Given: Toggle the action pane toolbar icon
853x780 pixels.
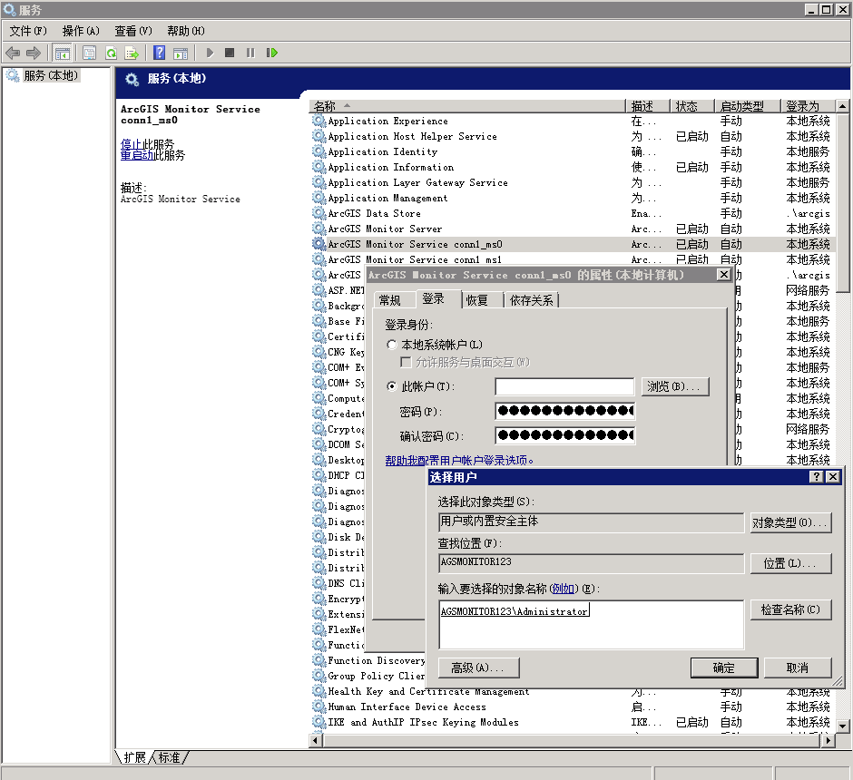Looking at the screenshot, I should click(x=180, y=53).
